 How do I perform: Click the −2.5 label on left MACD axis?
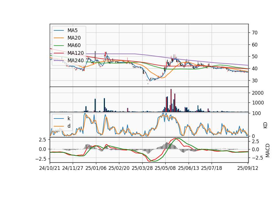[41, 159]
